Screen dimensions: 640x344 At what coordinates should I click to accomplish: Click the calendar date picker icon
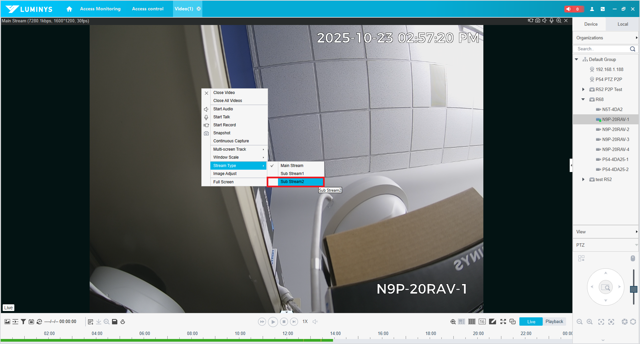31,322
